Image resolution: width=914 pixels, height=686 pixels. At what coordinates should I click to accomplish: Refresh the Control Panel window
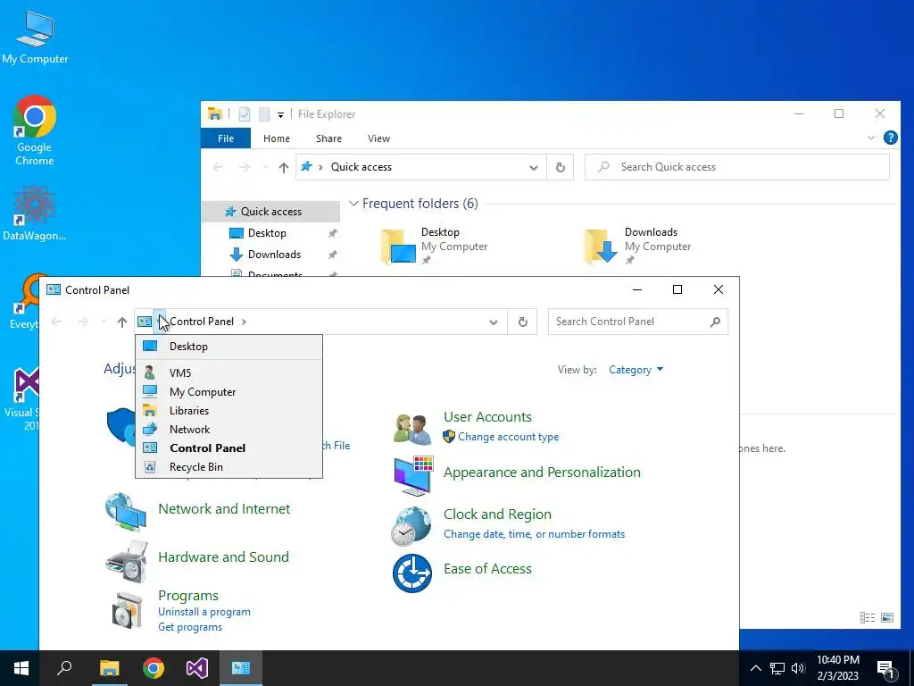522,322
